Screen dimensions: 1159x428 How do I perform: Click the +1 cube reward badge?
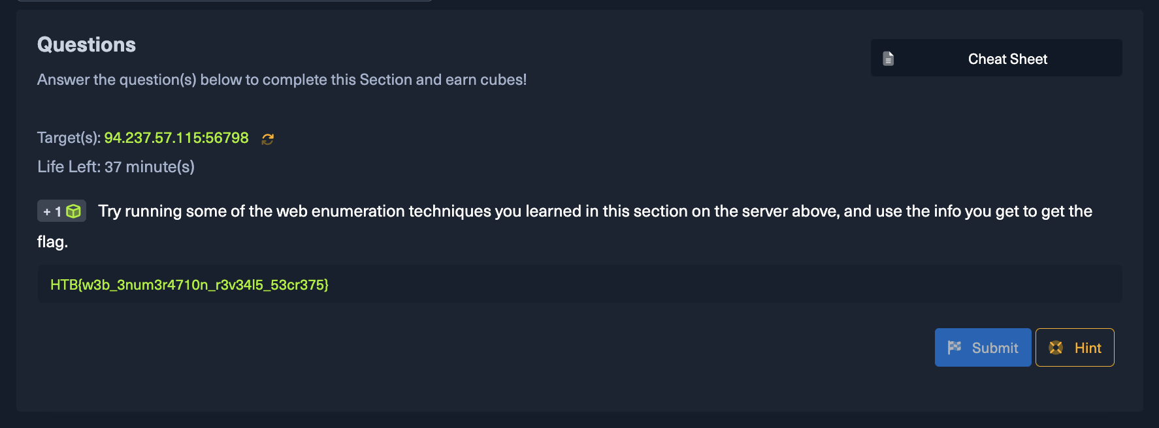pyautogui.click(x=61, y=211)
